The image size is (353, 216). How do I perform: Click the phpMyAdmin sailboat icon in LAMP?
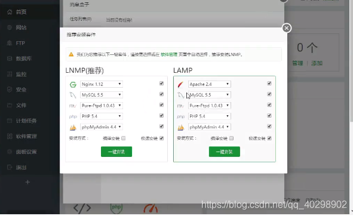pos(181,127)
